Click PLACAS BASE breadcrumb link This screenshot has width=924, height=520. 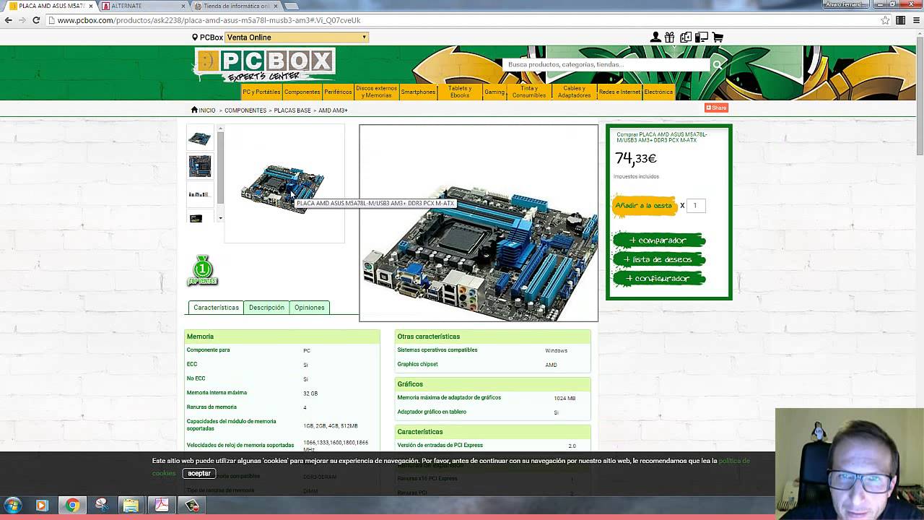pos(292,110)
